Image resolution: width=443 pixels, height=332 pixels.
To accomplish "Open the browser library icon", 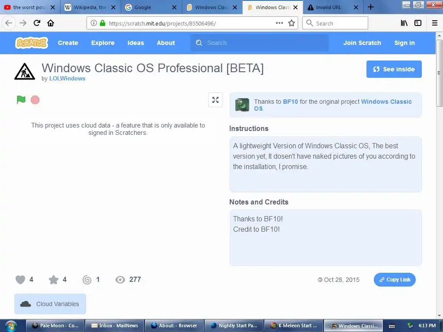I will (404, 23).
